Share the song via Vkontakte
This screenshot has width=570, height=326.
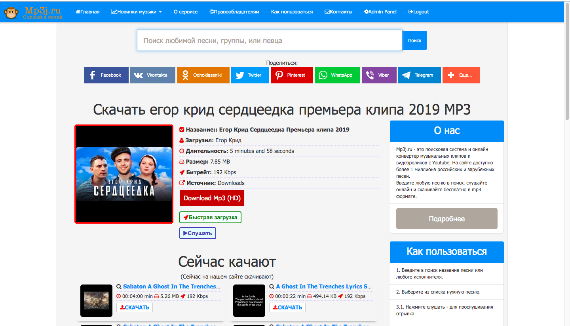153,75
